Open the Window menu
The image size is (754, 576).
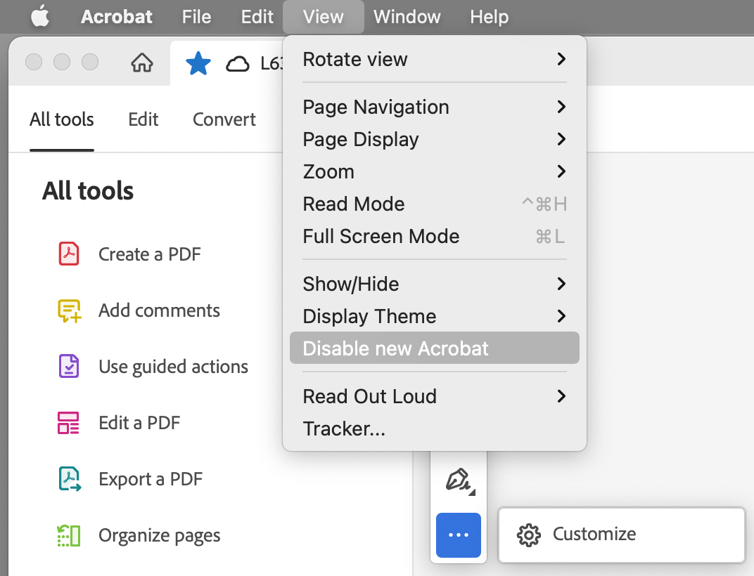pyautogui.click(x=407, y=17)
